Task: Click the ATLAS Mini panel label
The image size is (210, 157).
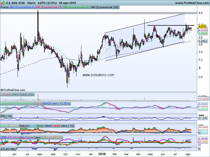Action: click(8, 149)
